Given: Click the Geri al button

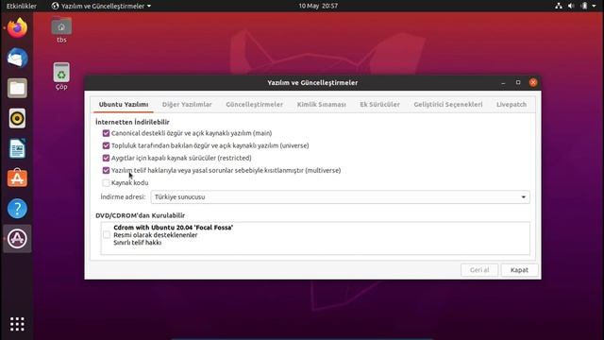Looking at the screenshot, I should [479, 270].
